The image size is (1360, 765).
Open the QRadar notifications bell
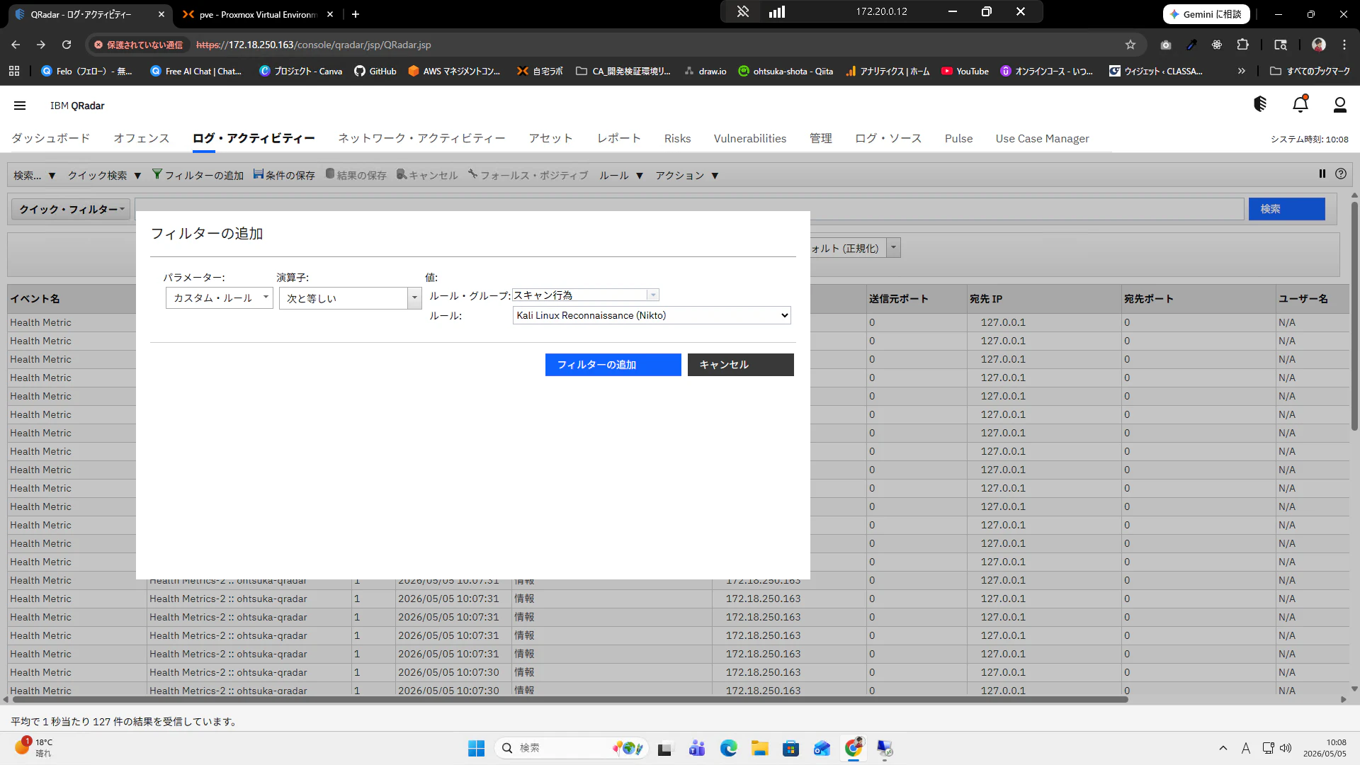click(x=1300, y=105)
